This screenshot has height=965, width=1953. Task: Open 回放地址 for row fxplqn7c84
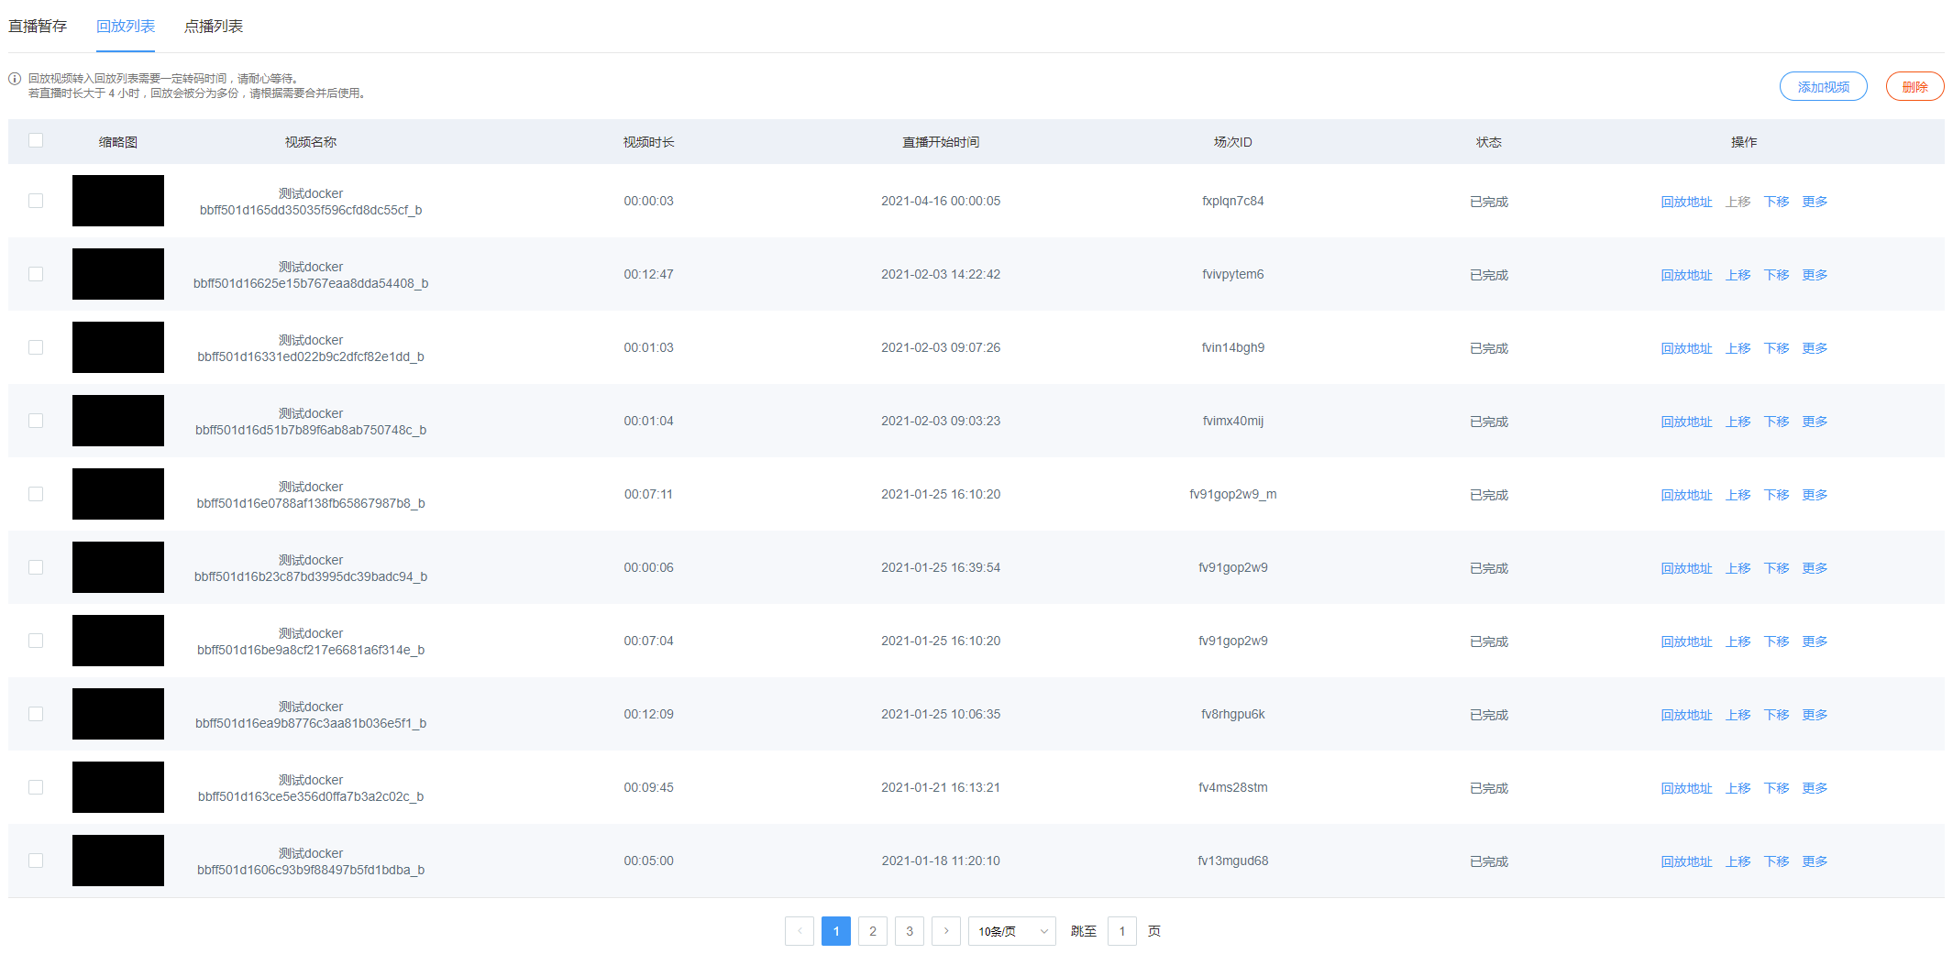1686,202
